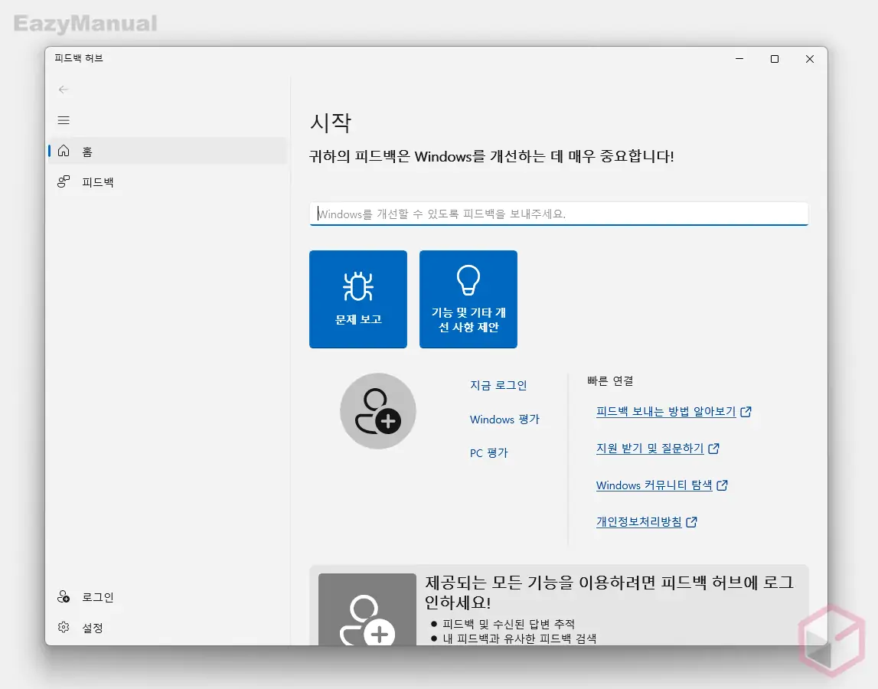Open 지금 로그인 link
Viewport: 878px width, 689px height.
(498, 385)
